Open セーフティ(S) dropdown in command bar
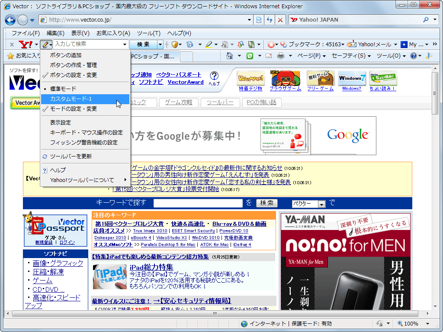Viewport: 443px width, 332px height. coord(351,56)
